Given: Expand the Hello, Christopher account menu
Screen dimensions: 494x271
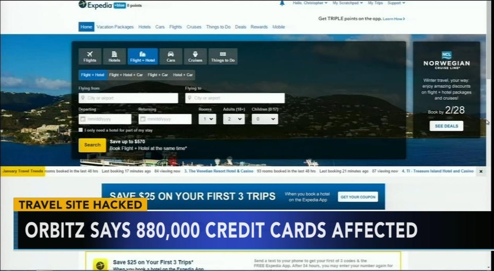Looking at the screenshot, I should click(x=310, y=3).
